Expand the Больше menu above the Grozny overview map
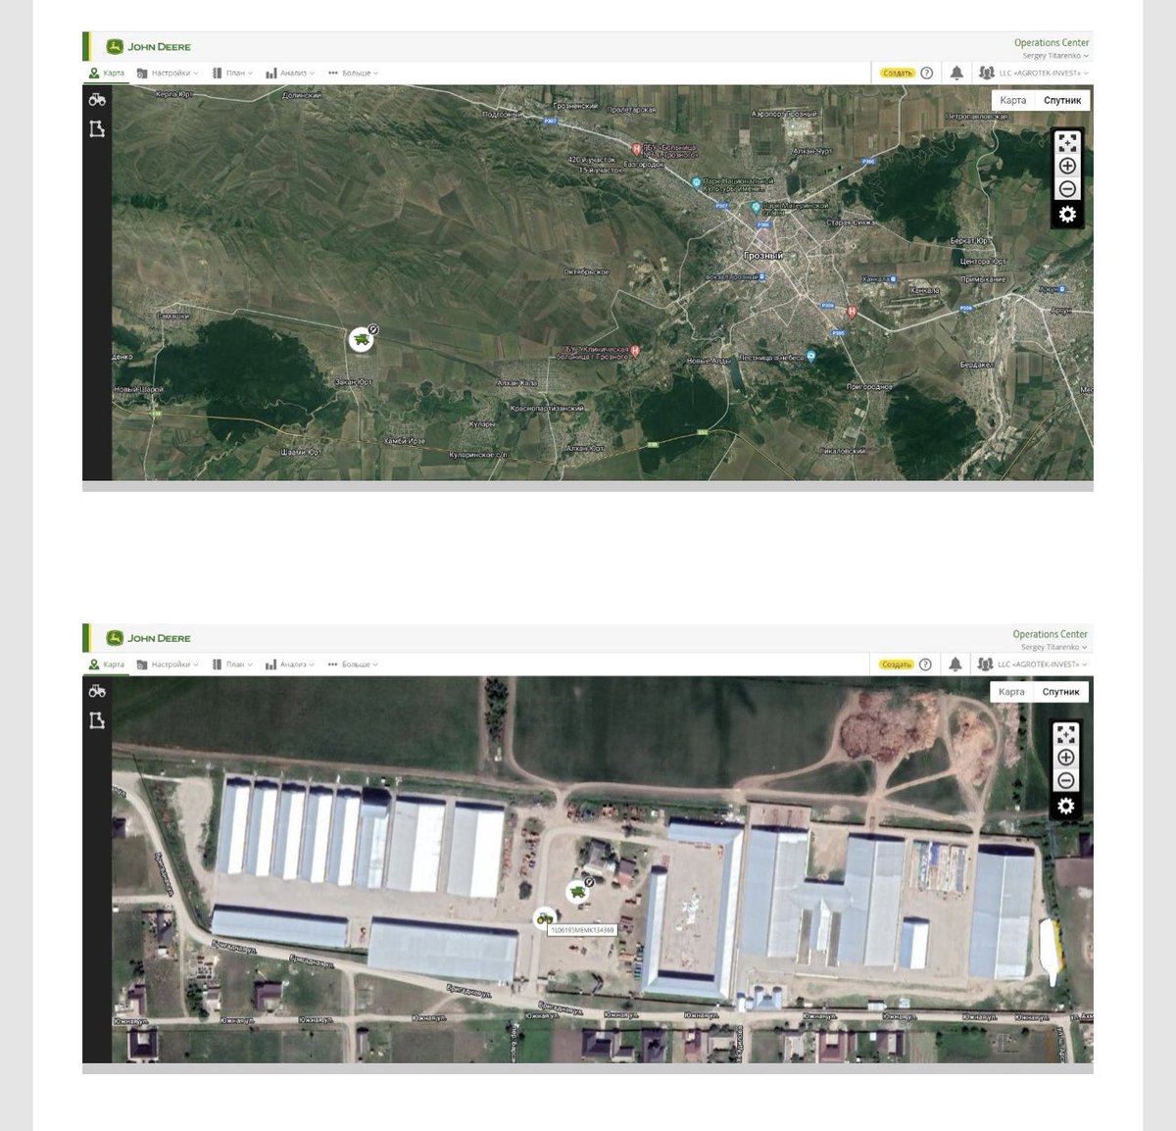This screenshot has width=1176, height=1131. pyautogui.click(x=354, y=73)
